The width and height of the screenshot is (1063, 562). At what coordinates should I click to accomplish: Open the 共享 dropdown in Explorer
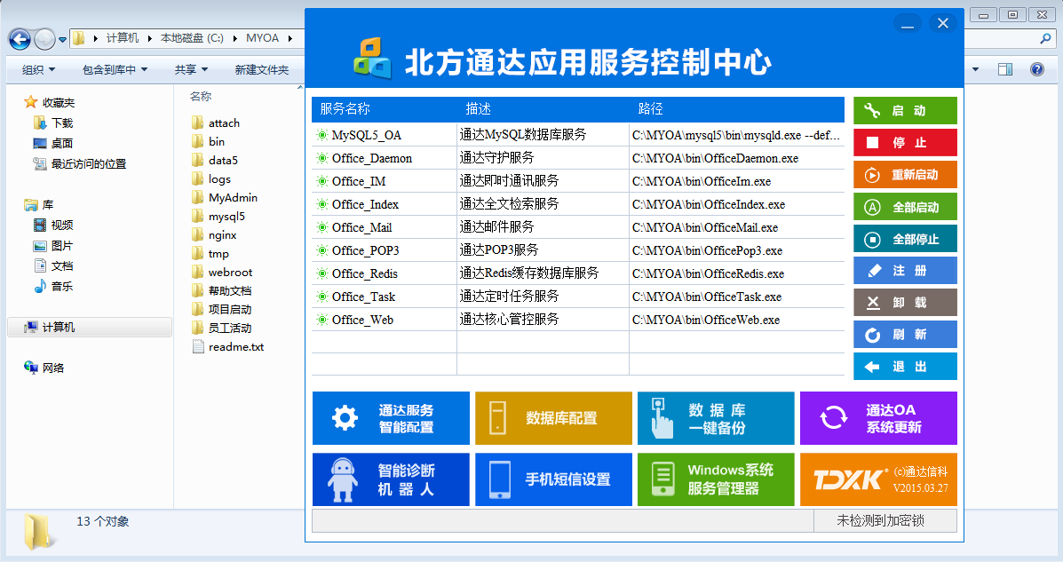(191, 69)
